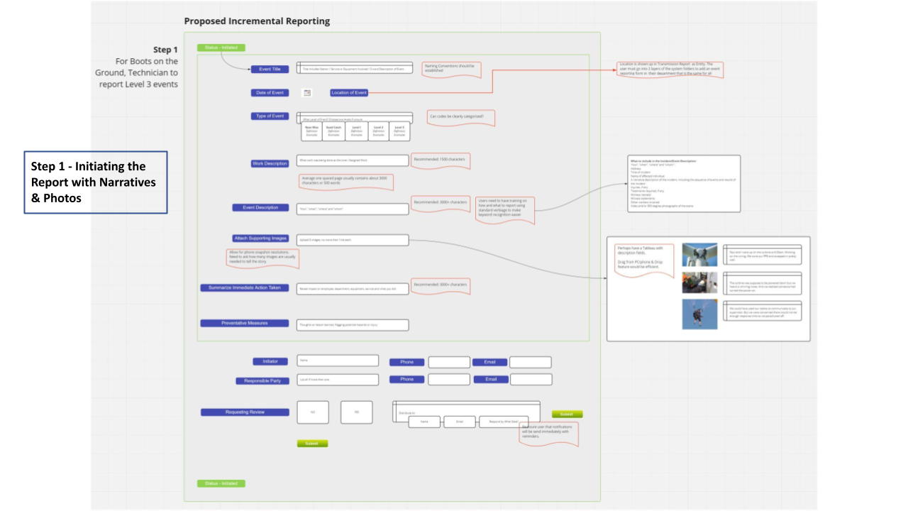Click the Initiator Name input field
The width and height of the screenshot is (908, 511).
click(338, 361)
